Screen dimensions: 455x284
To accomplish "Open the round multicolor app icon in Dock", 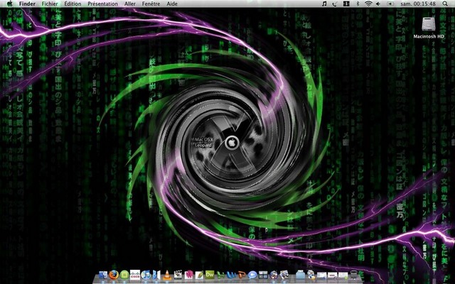I will coord(274,275).
